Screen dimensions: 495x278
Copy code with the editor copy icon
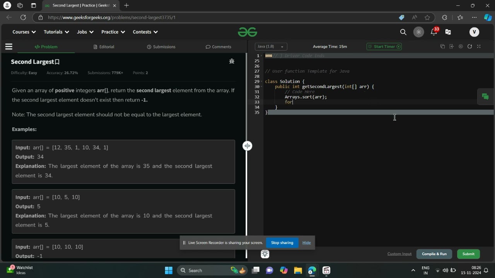pos(442,46)
